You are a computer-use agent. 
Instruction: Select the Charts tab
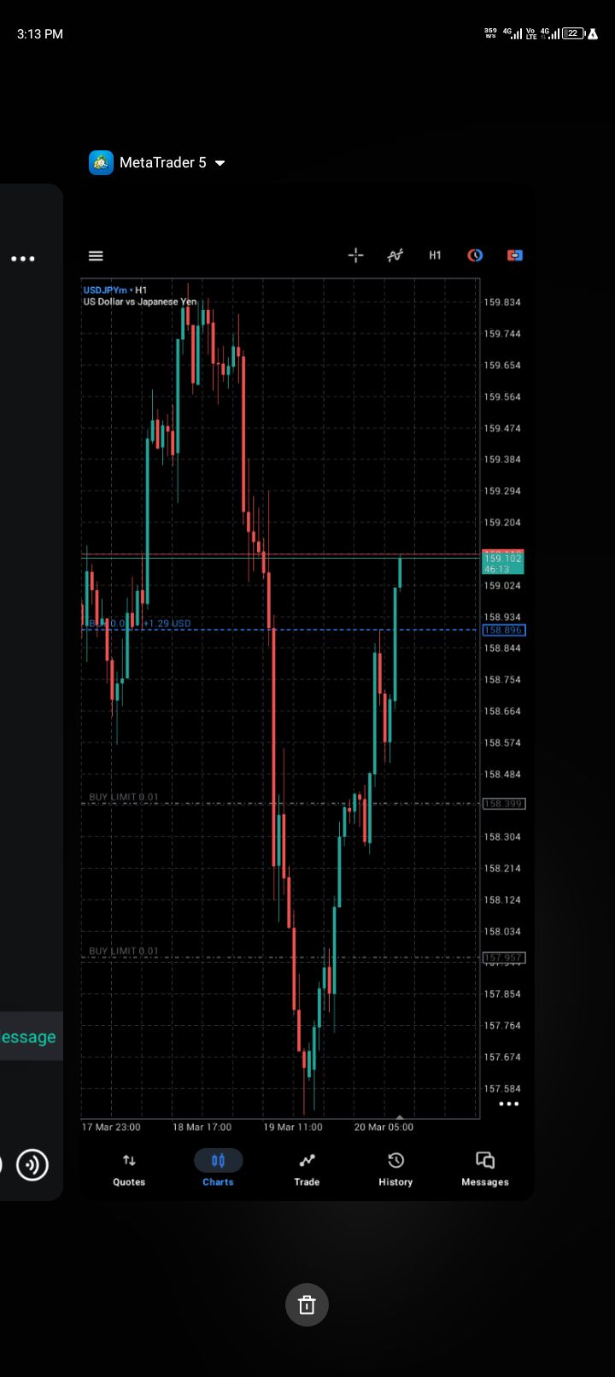pos(218,1169)
